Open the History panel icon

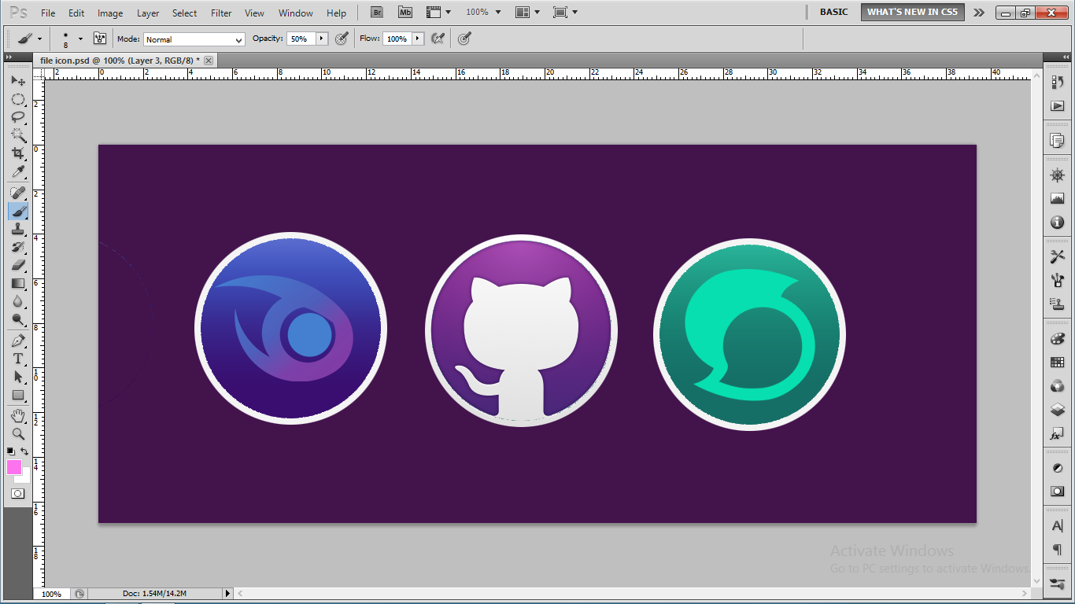(x=1057, y=82)
